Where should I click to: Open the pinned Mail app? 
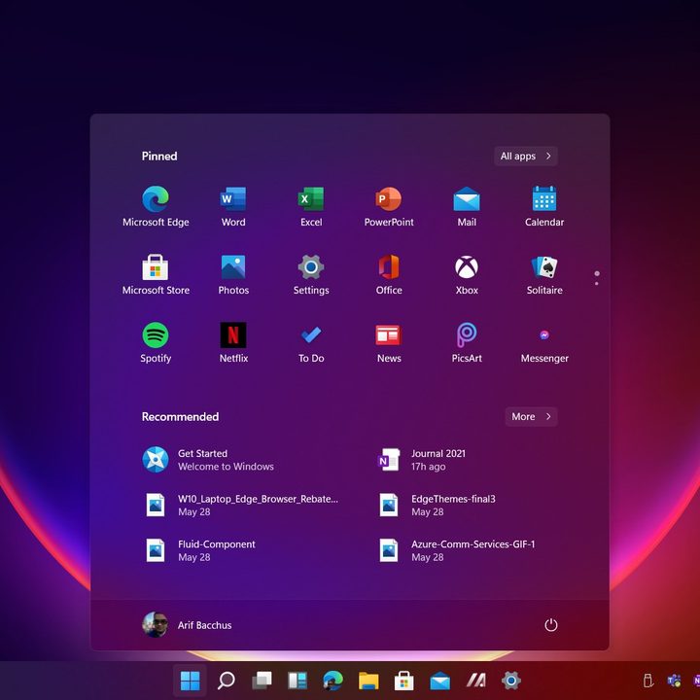tap(467, 206)
